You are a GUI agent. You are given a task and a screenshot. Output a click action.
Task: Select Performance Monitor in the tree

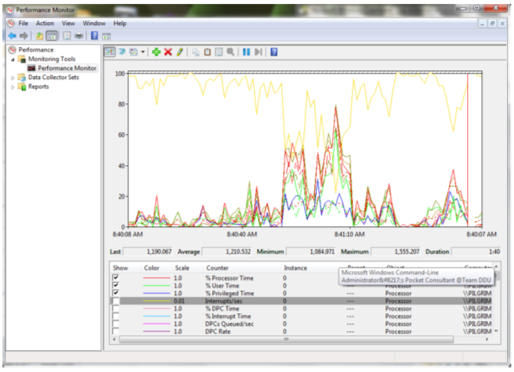pyautogui.click(x=67, y=68)
